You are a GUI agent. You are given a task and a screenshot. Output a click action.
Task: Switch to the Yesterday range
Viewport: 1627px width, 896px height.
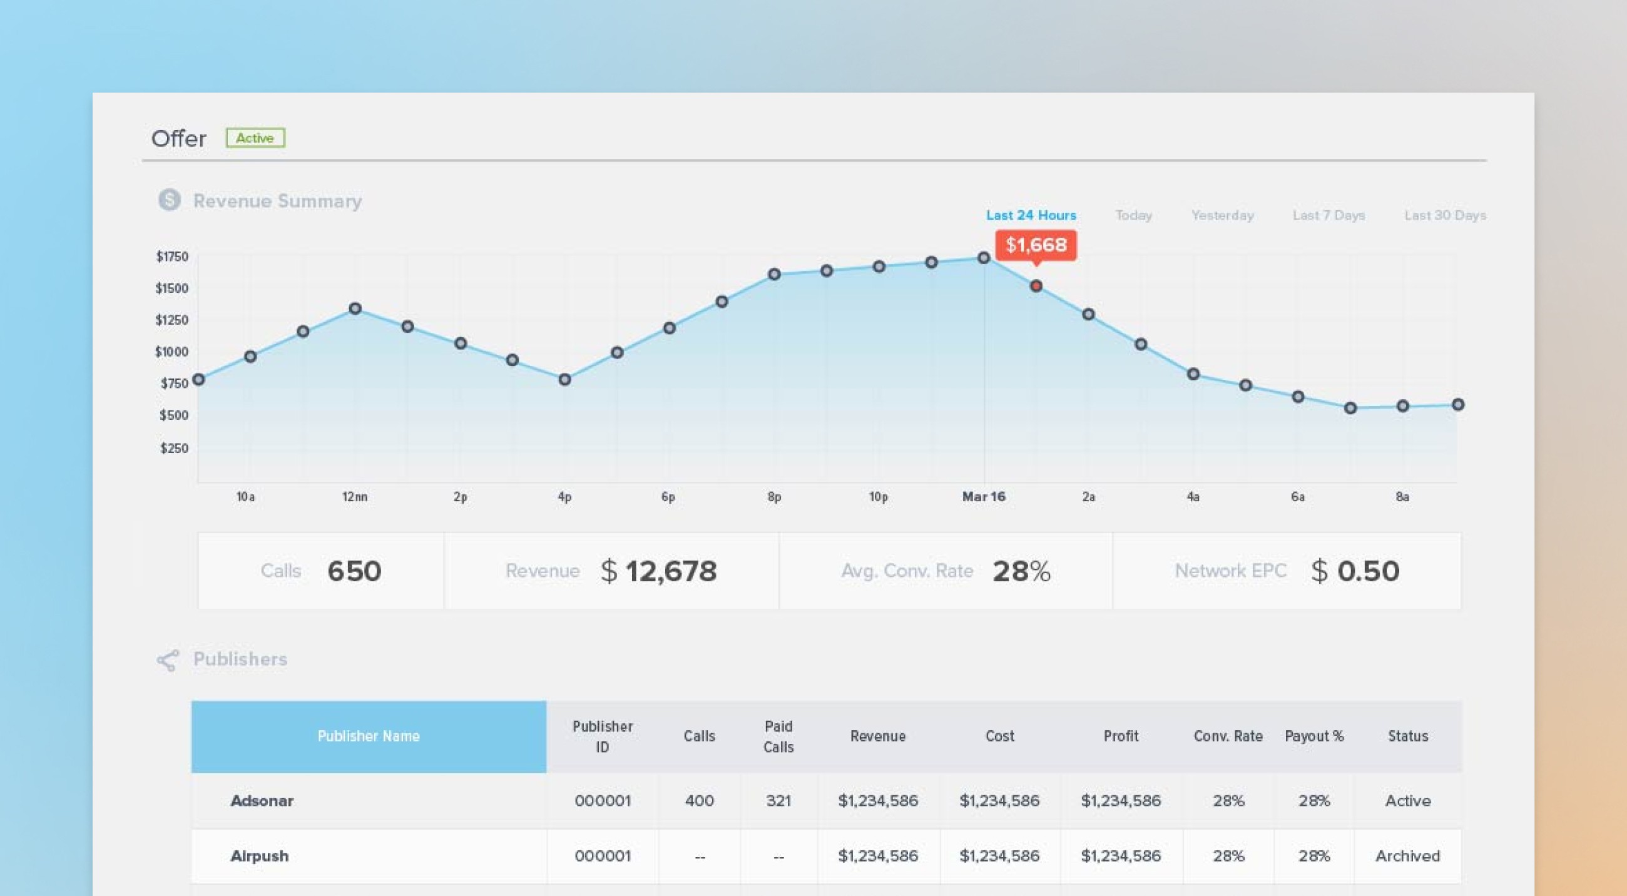pos(1222,215)
